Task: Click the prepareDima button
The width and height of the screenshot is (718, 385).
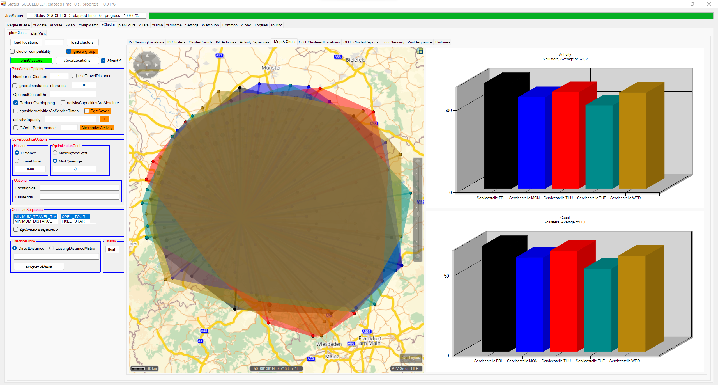Action: coord(39,266)
